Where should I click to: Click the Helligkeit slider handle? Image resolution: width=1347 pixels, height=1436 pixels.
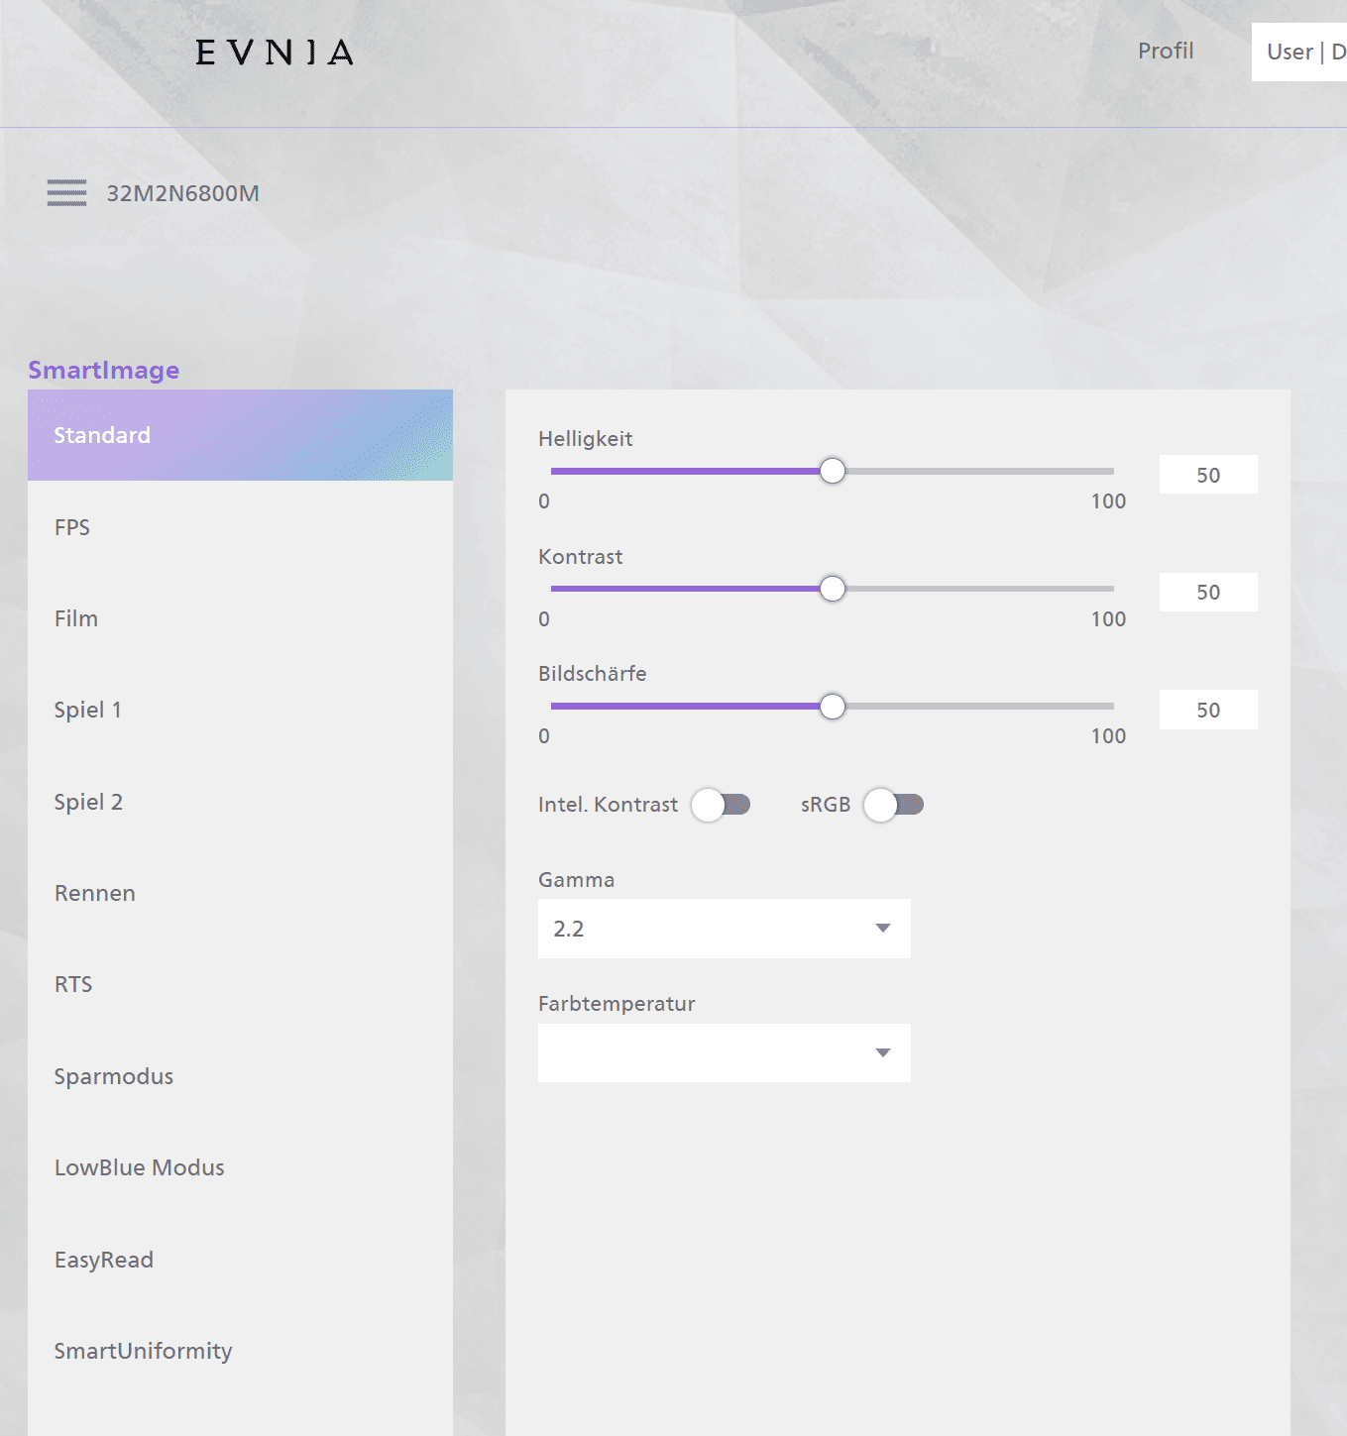pyautogui.click(x=833, y=471)
